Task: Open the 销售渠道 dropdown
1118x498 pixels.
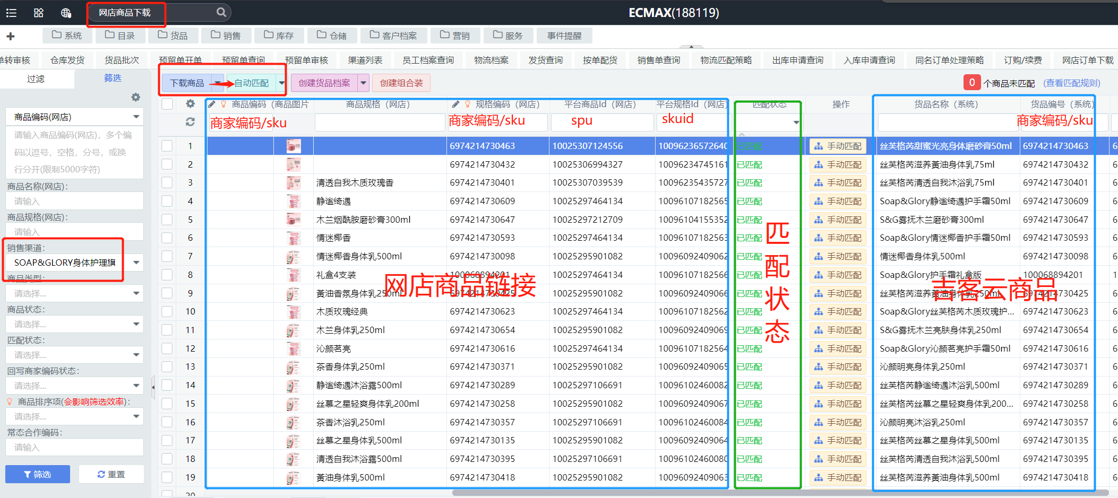Action: [x=136, y=263]
